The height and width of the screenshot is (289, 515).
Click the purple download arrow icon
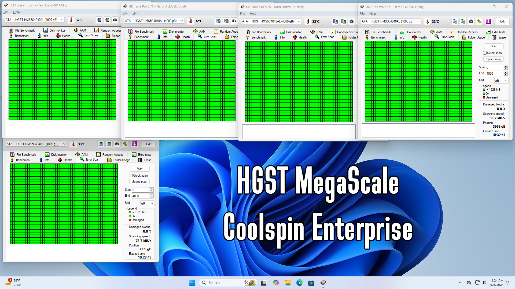(489, 21)
